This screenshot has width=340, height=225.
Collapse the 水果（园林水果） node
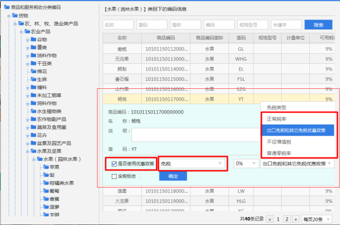tap(34, 159)
